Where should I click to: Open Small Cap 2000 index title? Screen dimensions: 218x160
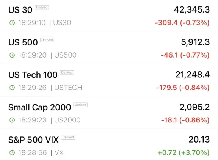pyautogui.click(x=40, y=107)
